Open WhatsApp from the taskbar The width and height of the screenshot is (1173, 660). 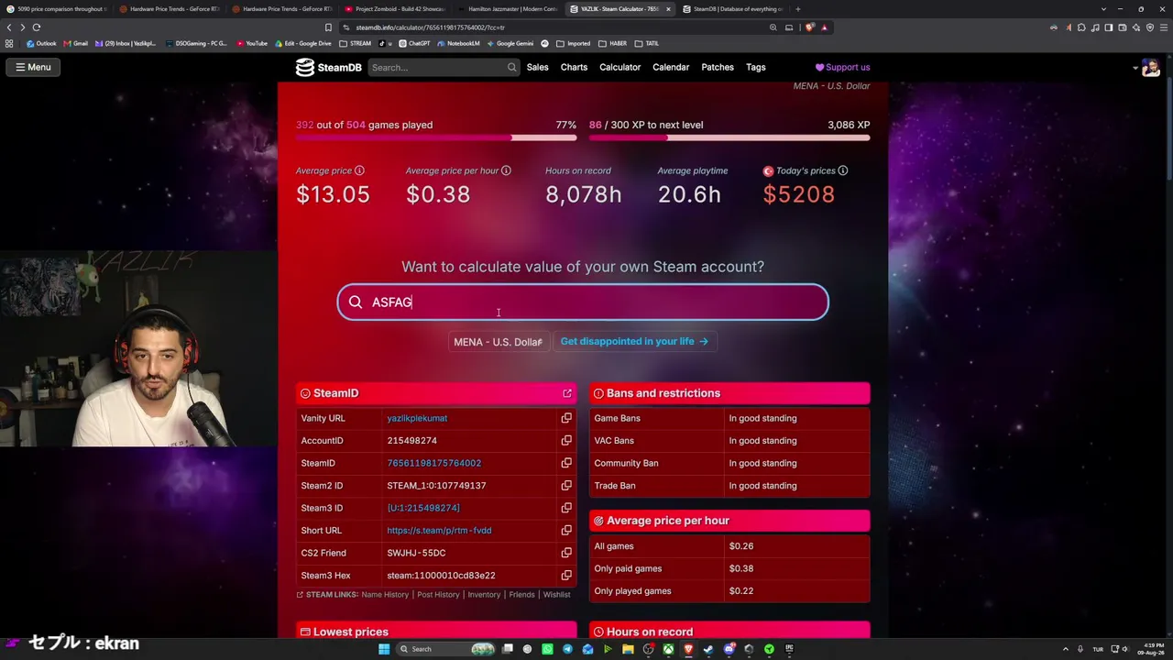click(547, 649)
